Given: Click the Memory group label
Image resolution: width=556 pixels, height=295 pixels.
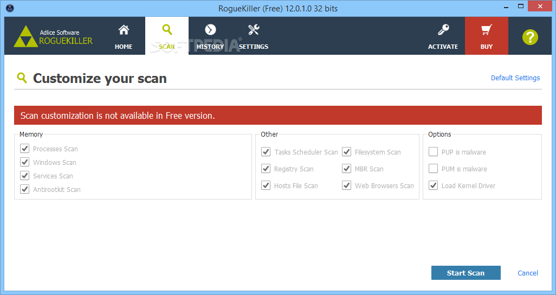Looking at the screenshot, I should [31, 134].
